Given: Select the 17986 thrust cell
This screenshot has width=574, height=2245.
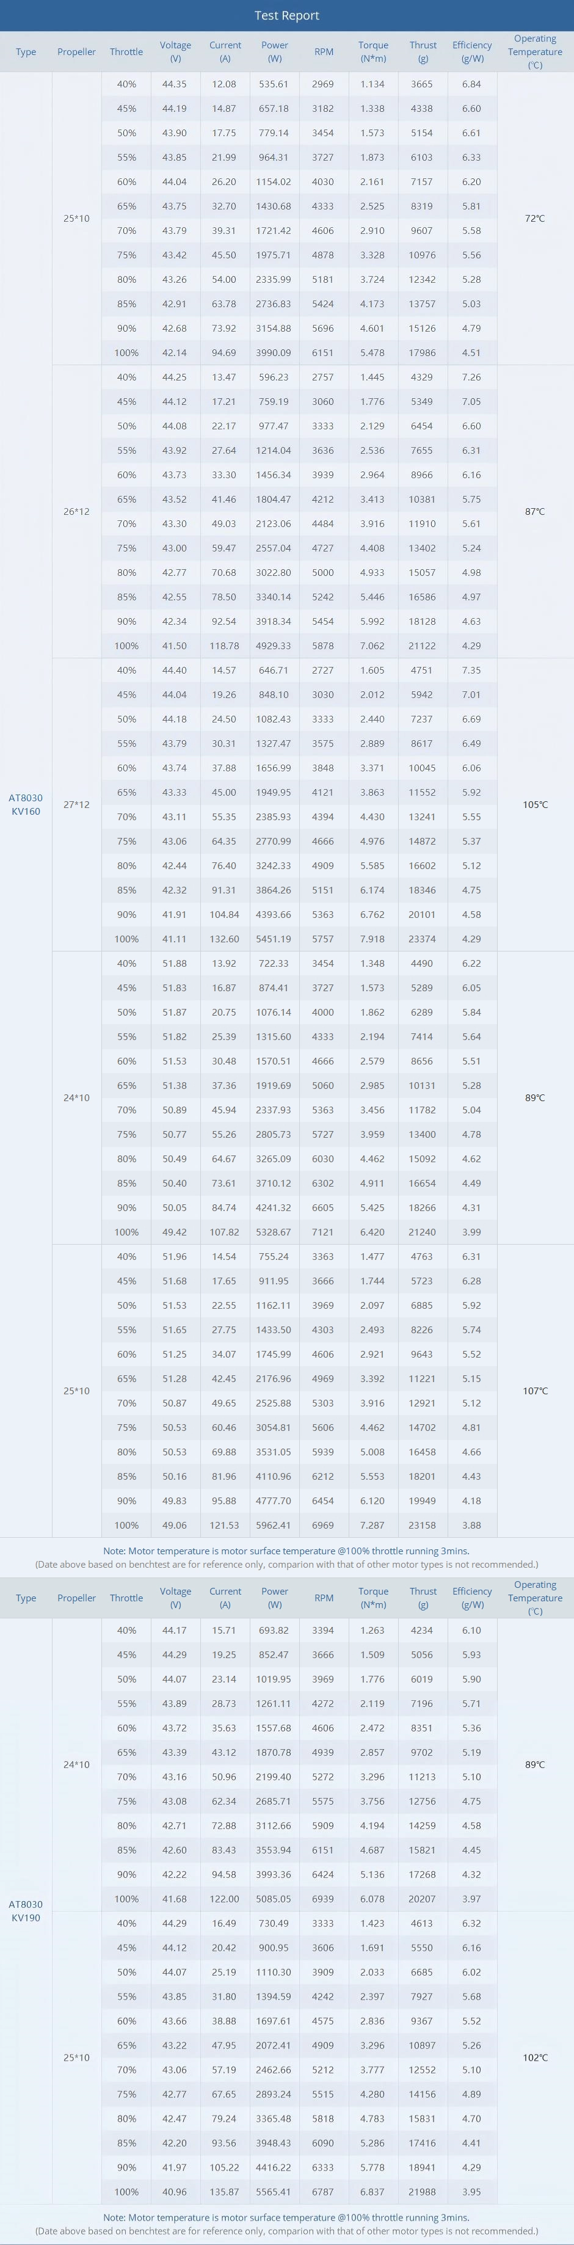Looking at the screenshot, I should coord(423,353).
